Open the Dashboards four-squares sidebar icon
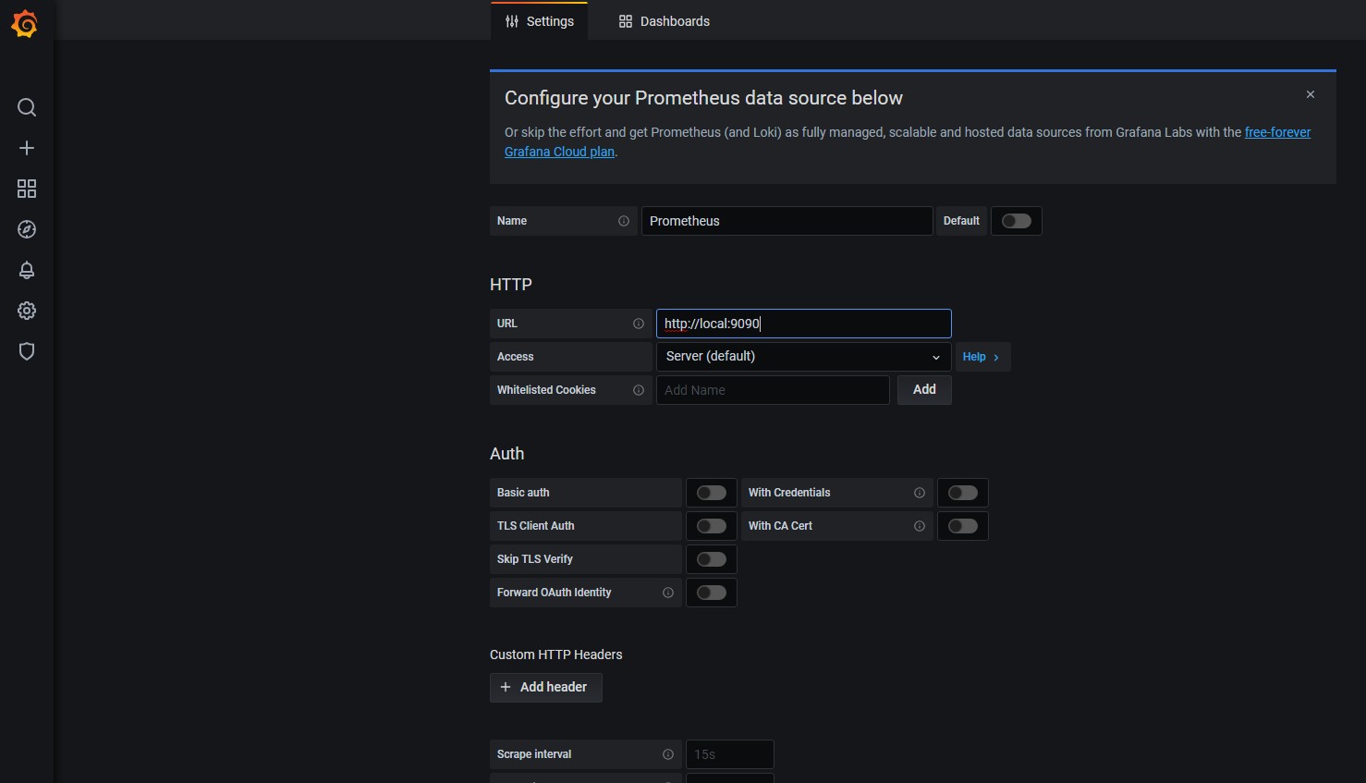This screenshot has width=1366, height=783. [x=27, y=189]
